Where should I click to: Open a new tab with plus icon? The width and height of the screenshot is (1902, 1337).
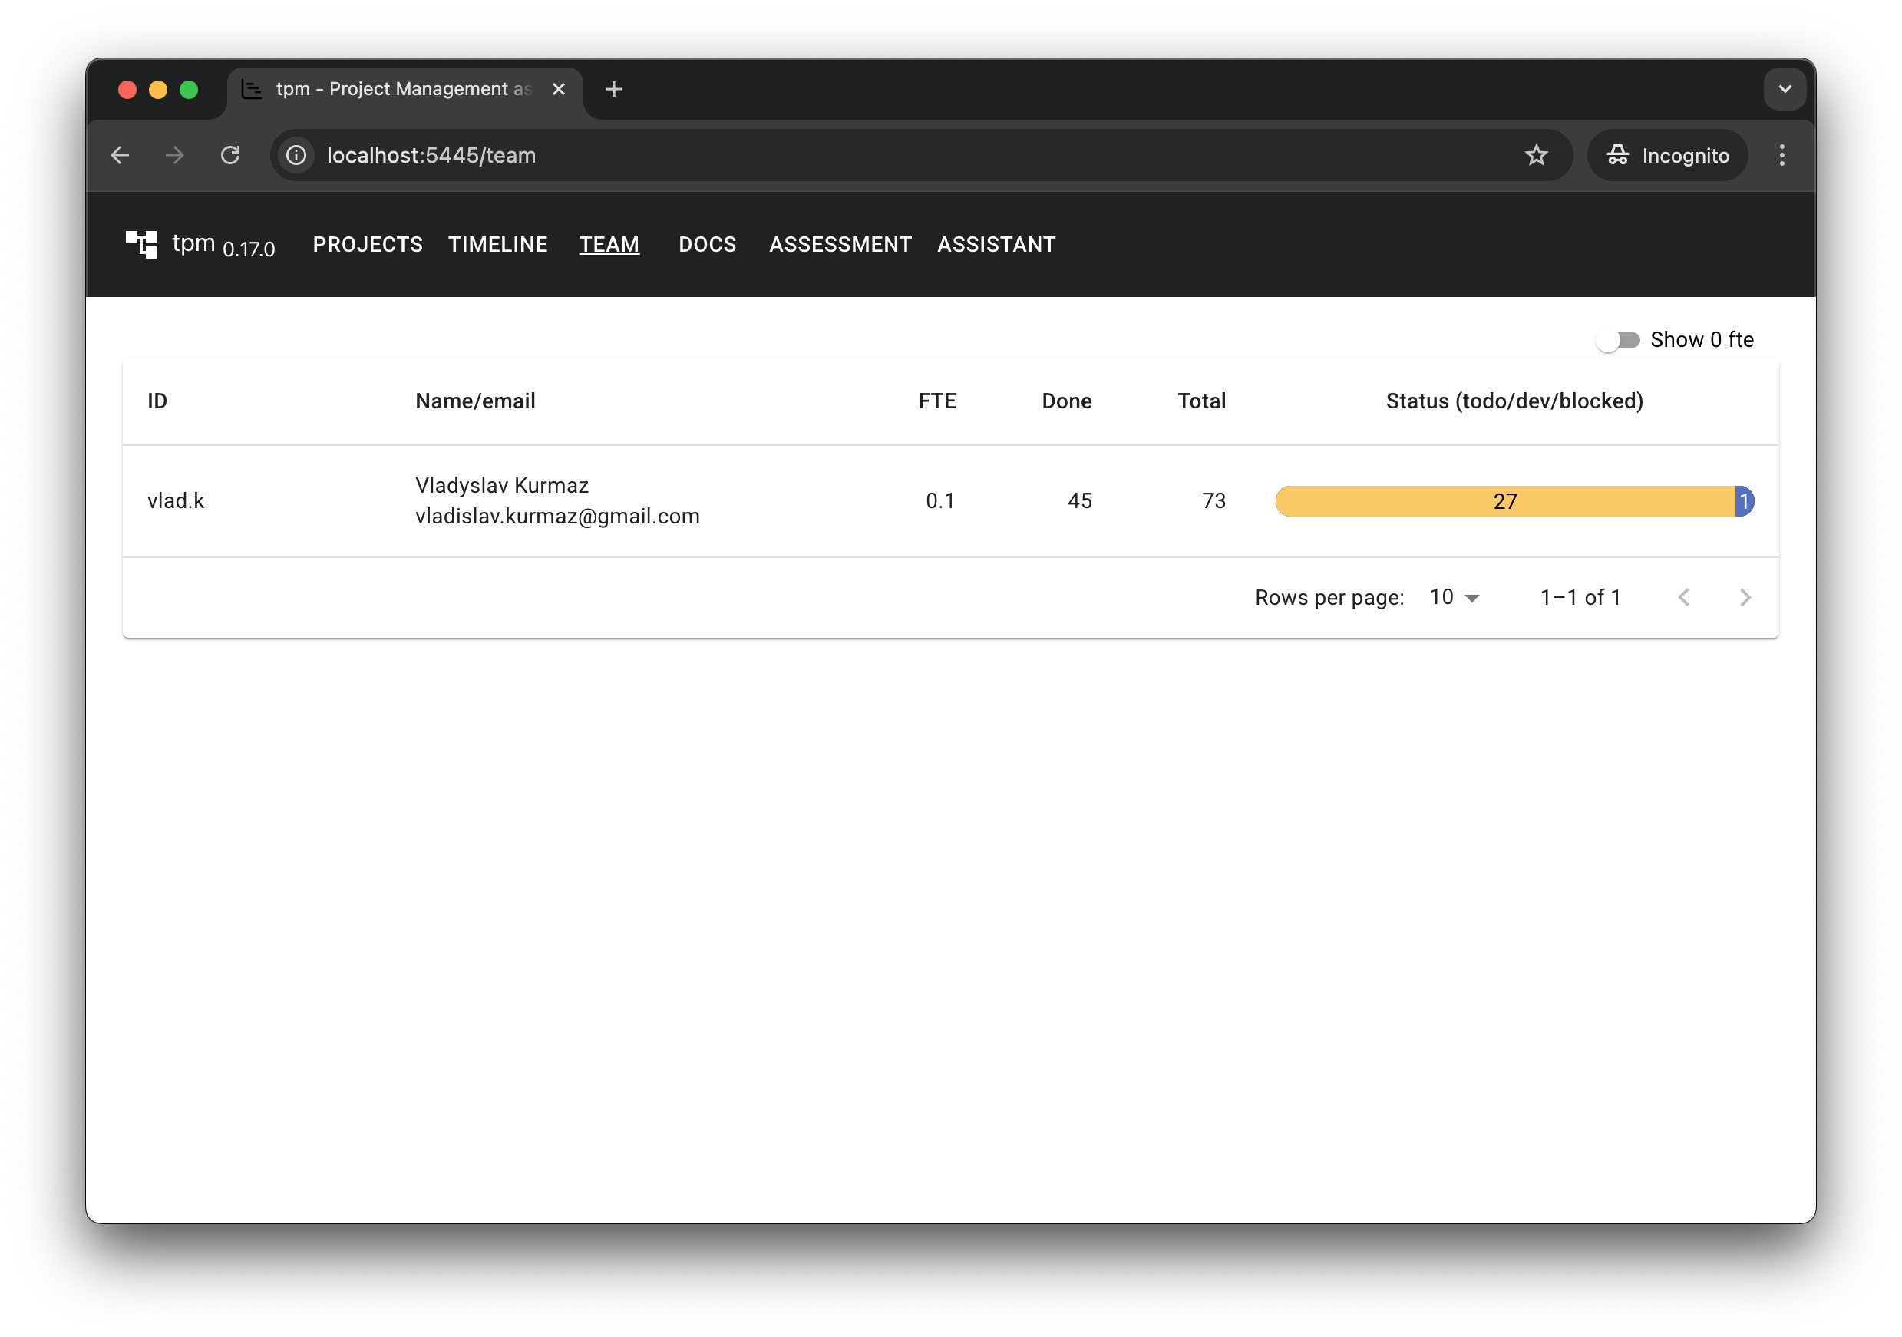click(x=614, y=90)
